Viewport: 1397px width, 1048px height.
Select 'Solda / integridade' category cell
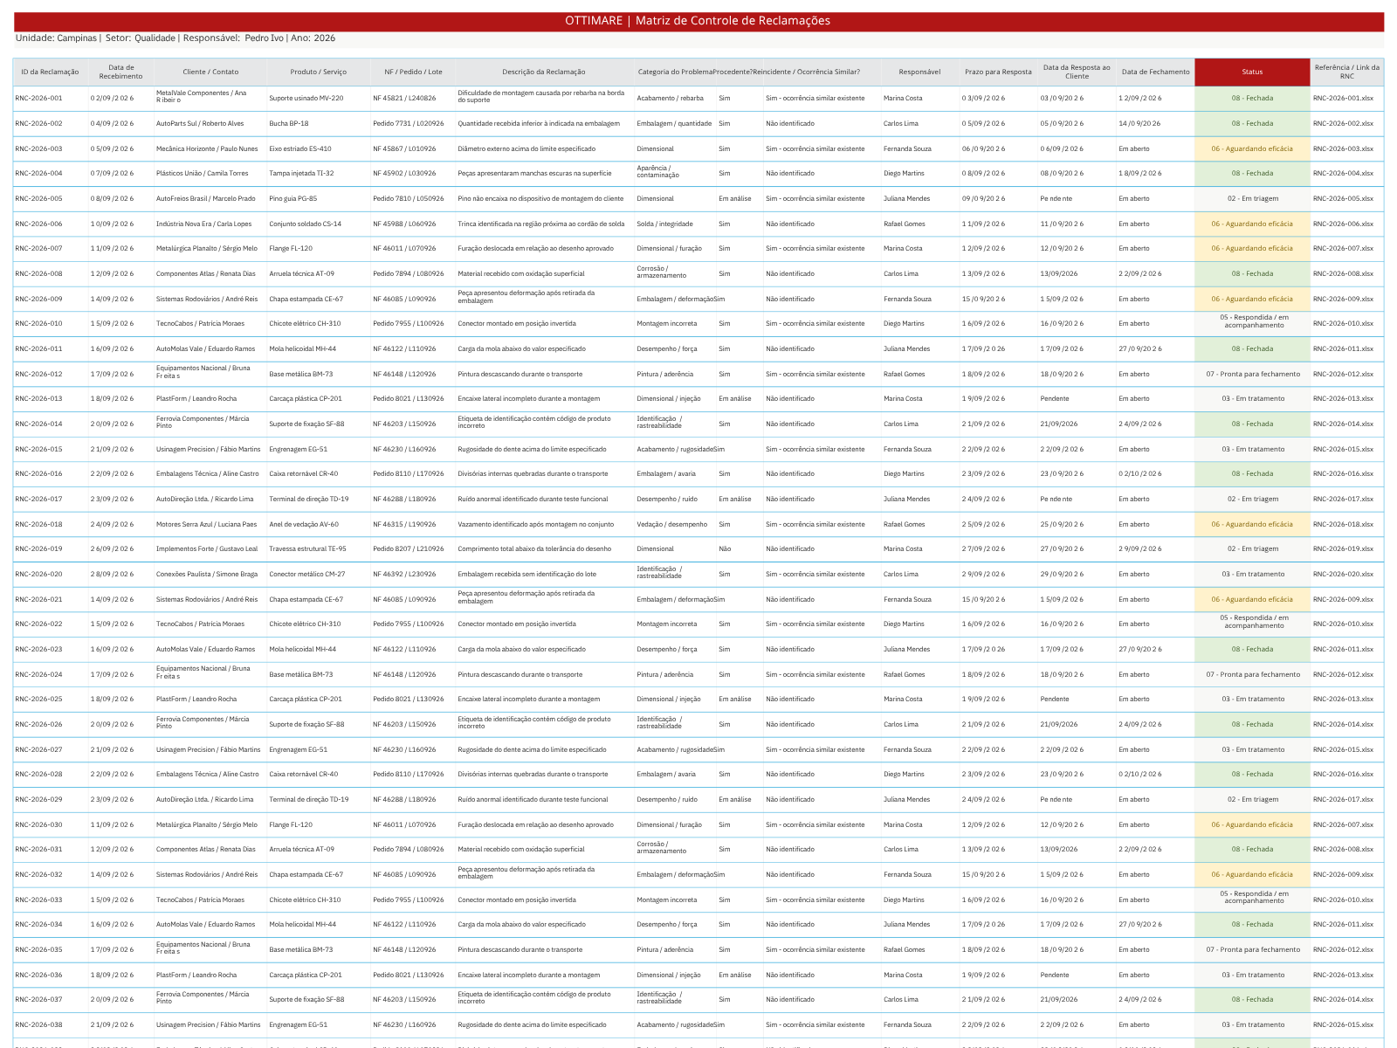pyautogui.click(x=675, y=224)
